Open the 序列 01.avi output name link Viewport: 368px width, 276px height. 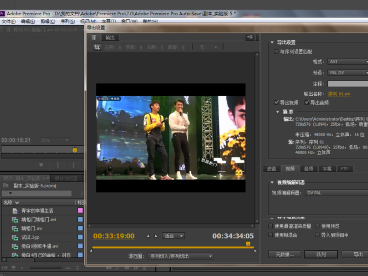[339, 94]
